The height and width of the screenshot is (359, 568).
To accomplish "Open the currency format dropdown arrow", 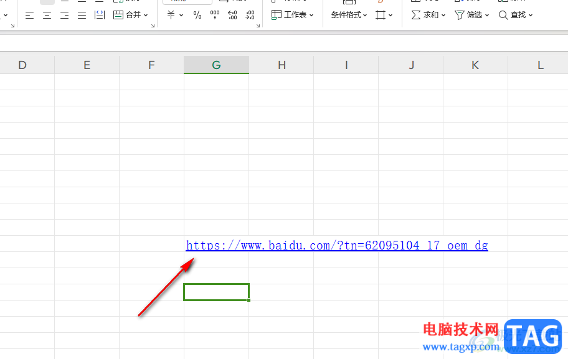I will [181, 15].
